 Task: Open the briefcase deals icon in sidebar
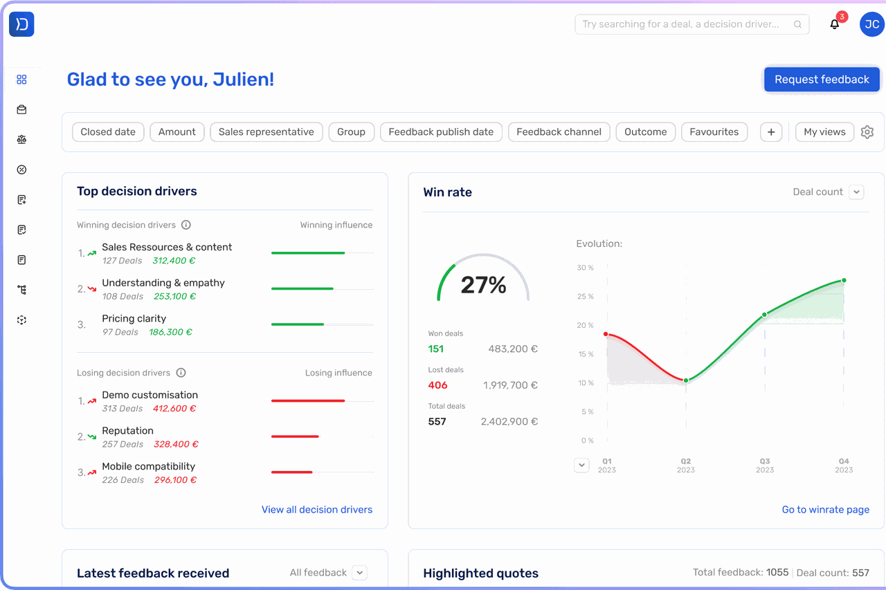point(21,110)
